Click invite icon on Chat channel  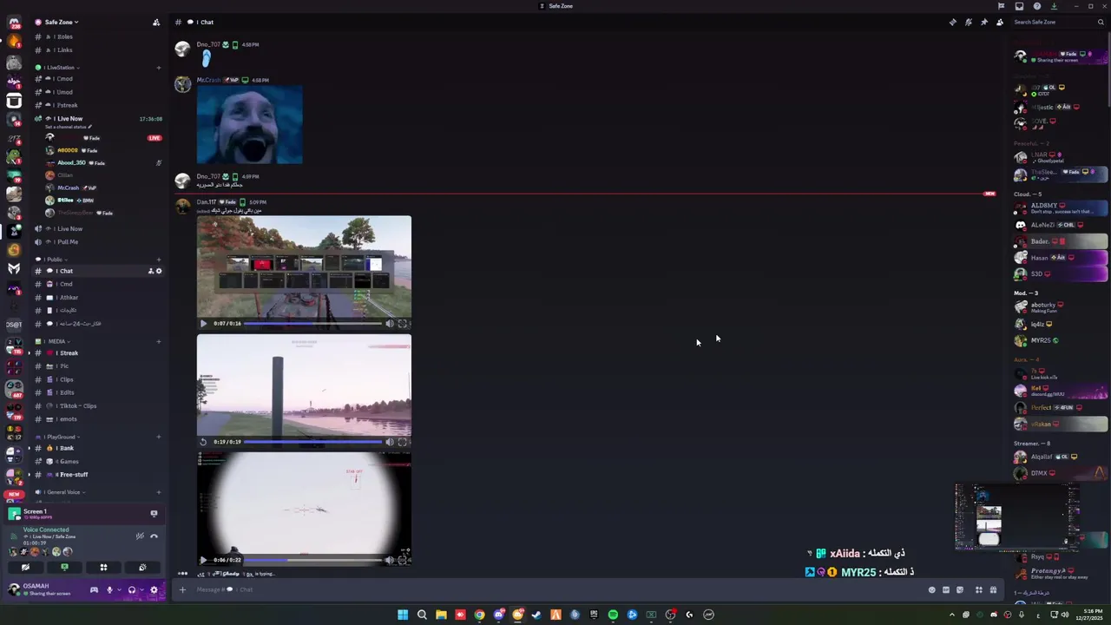[150, 271]
